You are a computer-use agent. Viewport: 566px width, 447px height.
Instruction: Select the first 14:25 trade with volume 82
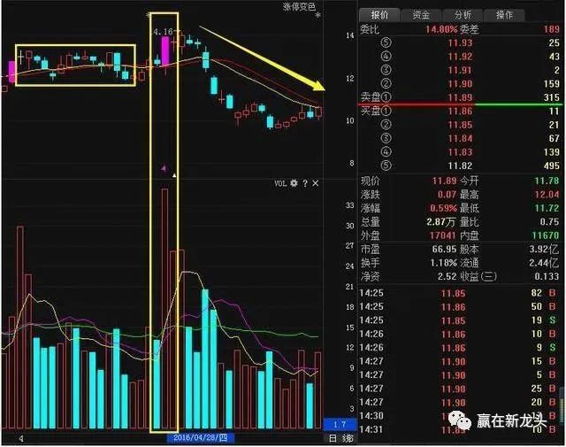coord(458,293)
